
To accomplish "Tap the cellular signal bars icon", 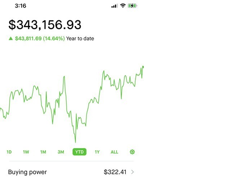I will [115, 6].
